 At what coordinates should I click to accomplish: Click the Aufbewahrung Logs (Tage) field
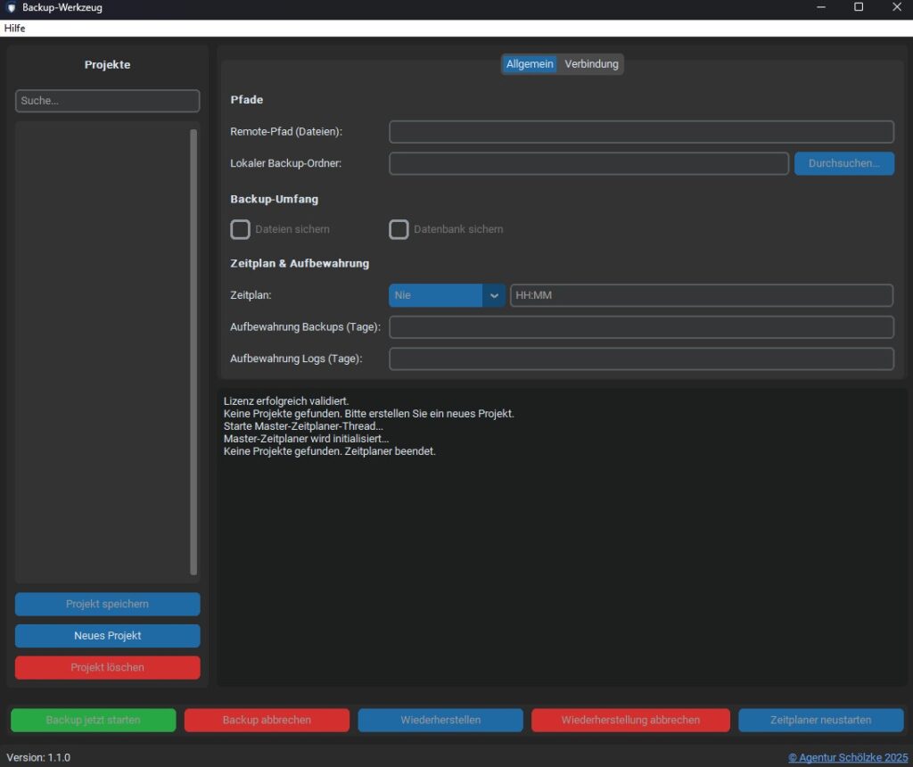tap(641, 359)
